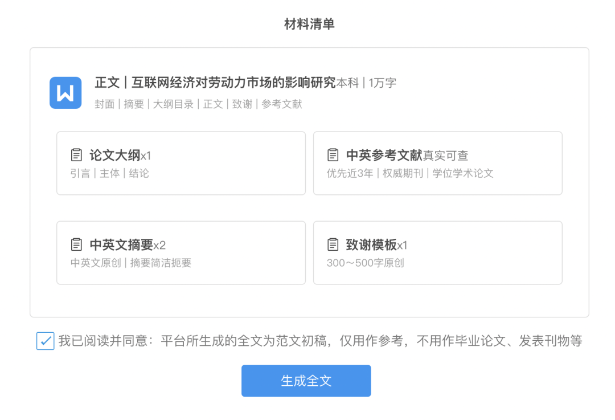The image size is (615, 420).
Task: Click the blue W document icon
Action: (x=65, y=93)
